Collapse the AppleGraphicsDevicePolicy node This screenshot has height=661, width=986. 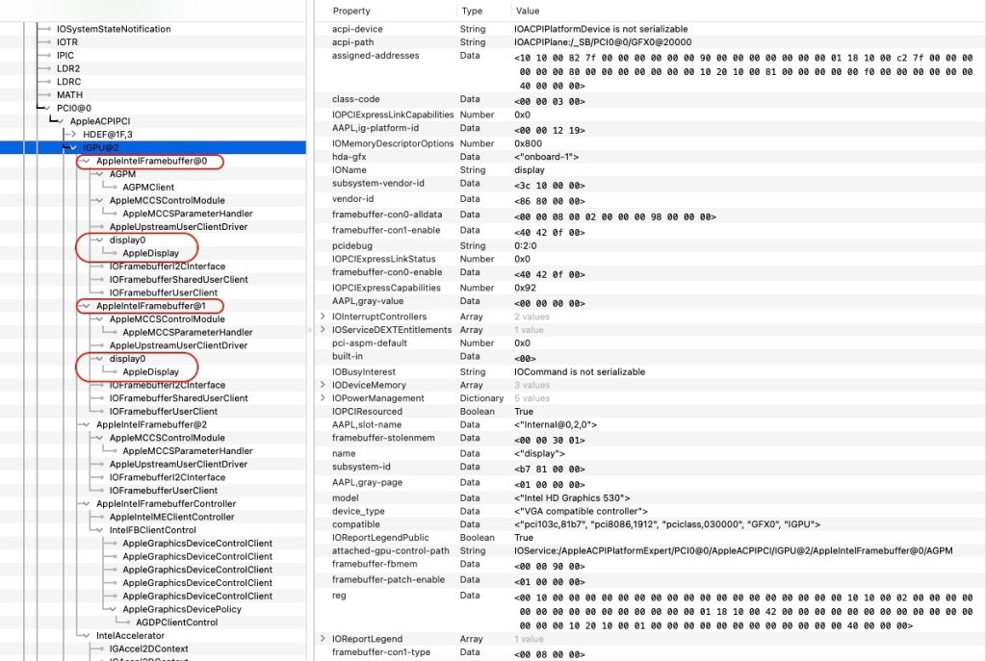coord(114,609)
